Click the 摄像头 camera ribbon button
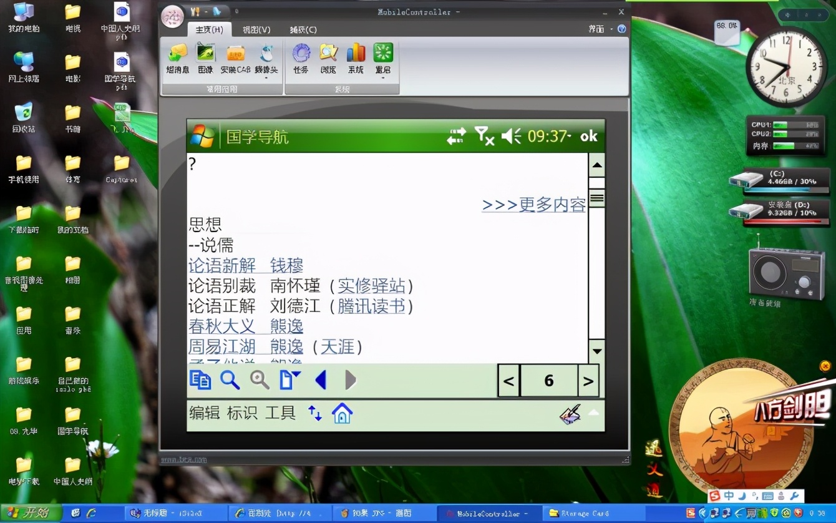 pyautogui.click(x=266, y=59)
